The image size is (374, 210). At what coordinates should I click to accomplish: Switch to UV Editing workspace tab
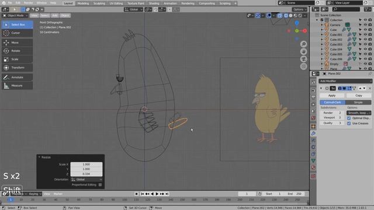click(116, 3)
